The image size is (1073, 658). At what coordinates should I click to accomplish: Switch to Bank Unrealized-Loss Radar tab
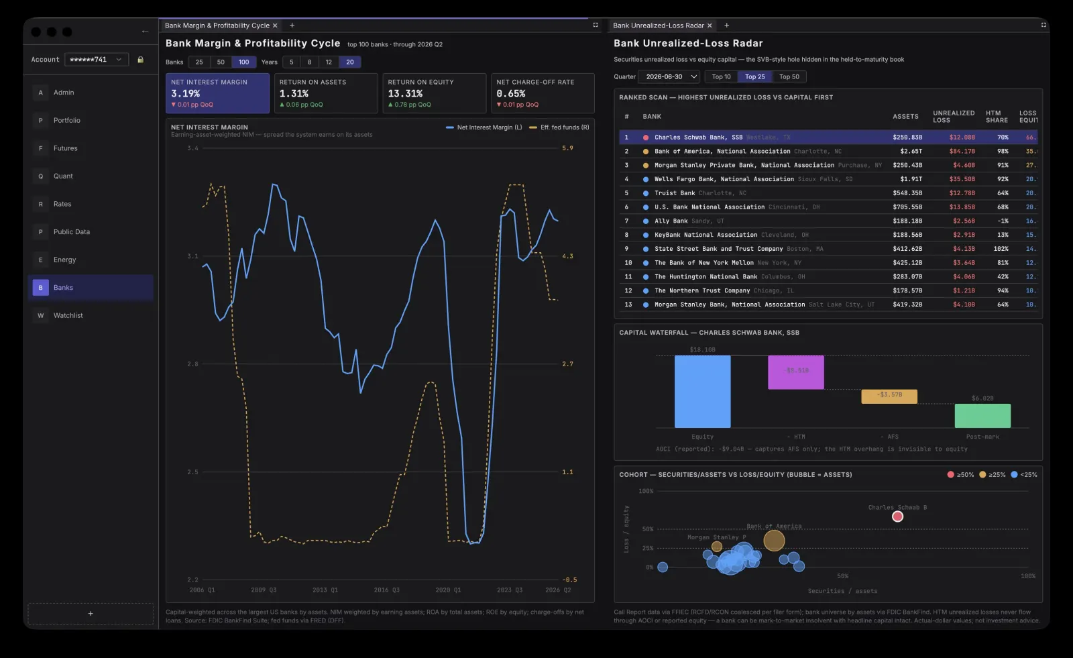coord(659,25)
